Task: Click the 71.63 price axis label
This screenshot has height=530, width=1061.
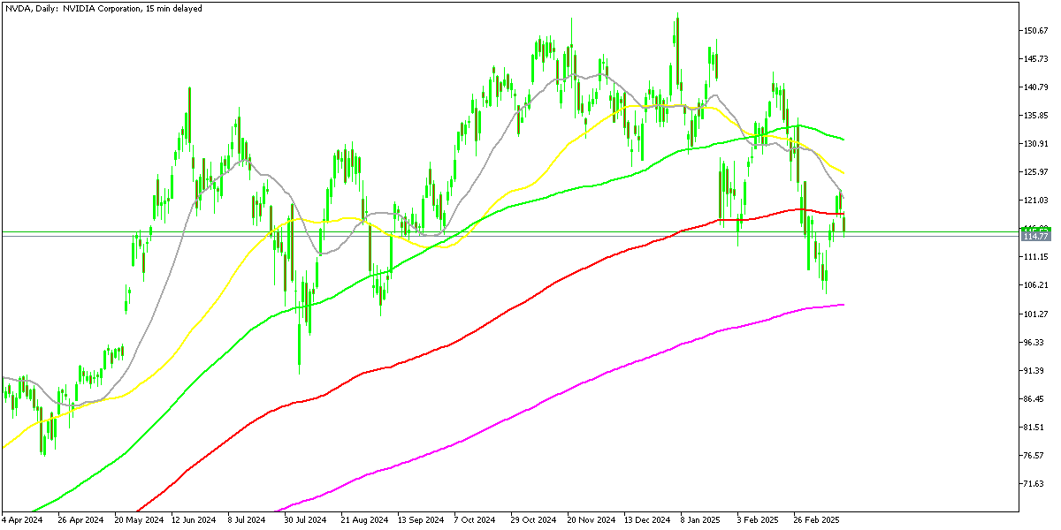Action: pos(1035,484)
